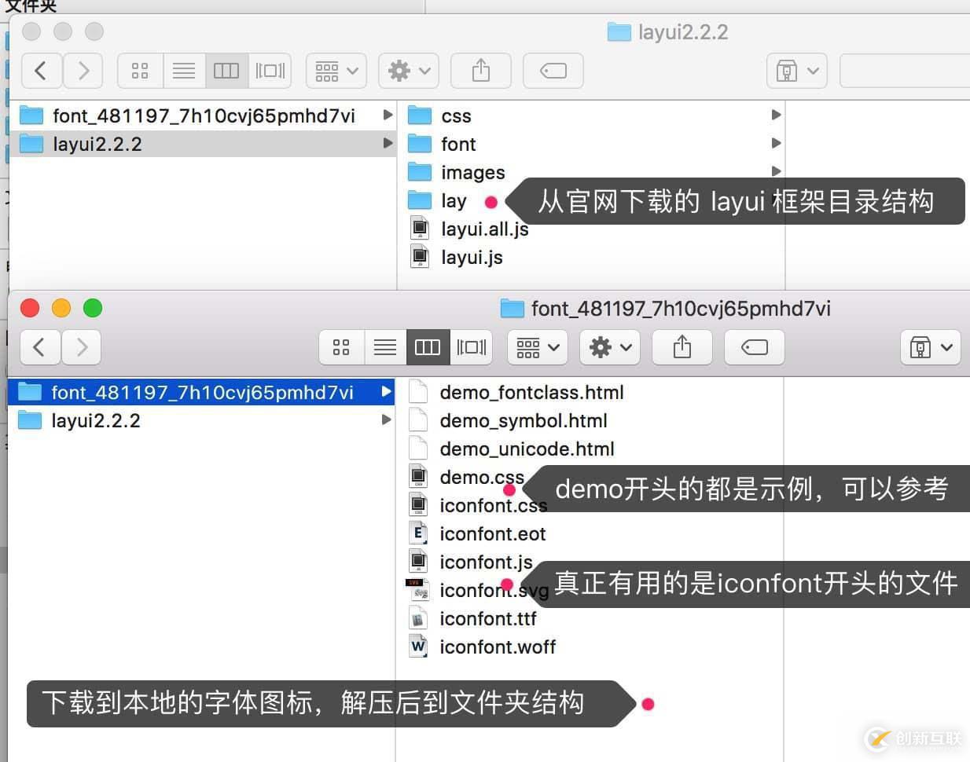Switch layui2.2.2 window to column view
Viewport: 970px width, 762px height.
coord(226,71)
